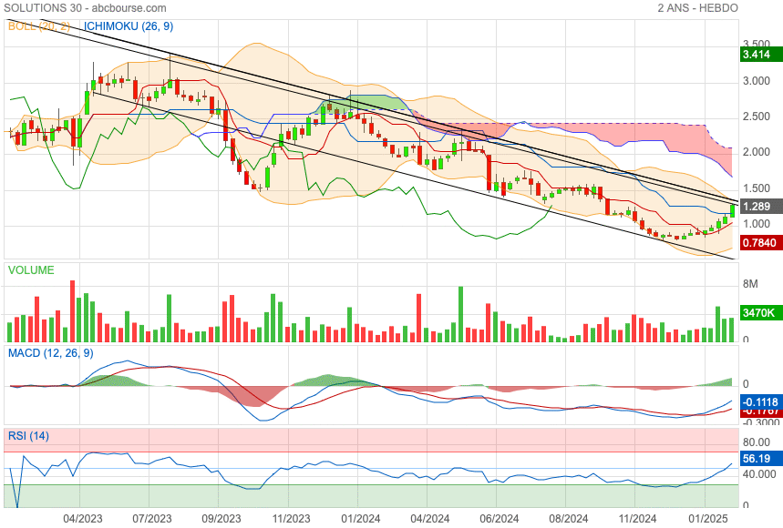Click the red 0.7840 price tag
The height and width of the screenshot is (528, 783).
pos(761,243)
